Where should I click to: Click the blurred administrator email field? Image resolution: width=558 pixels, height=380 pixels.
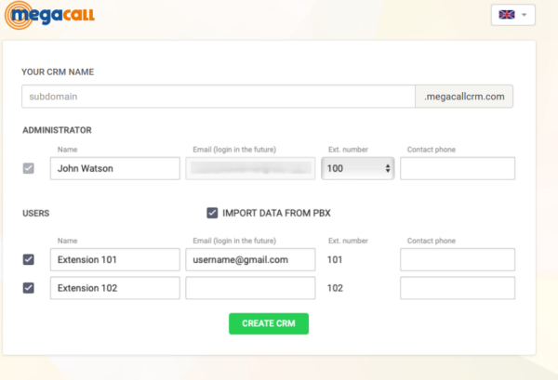point(250,168)
